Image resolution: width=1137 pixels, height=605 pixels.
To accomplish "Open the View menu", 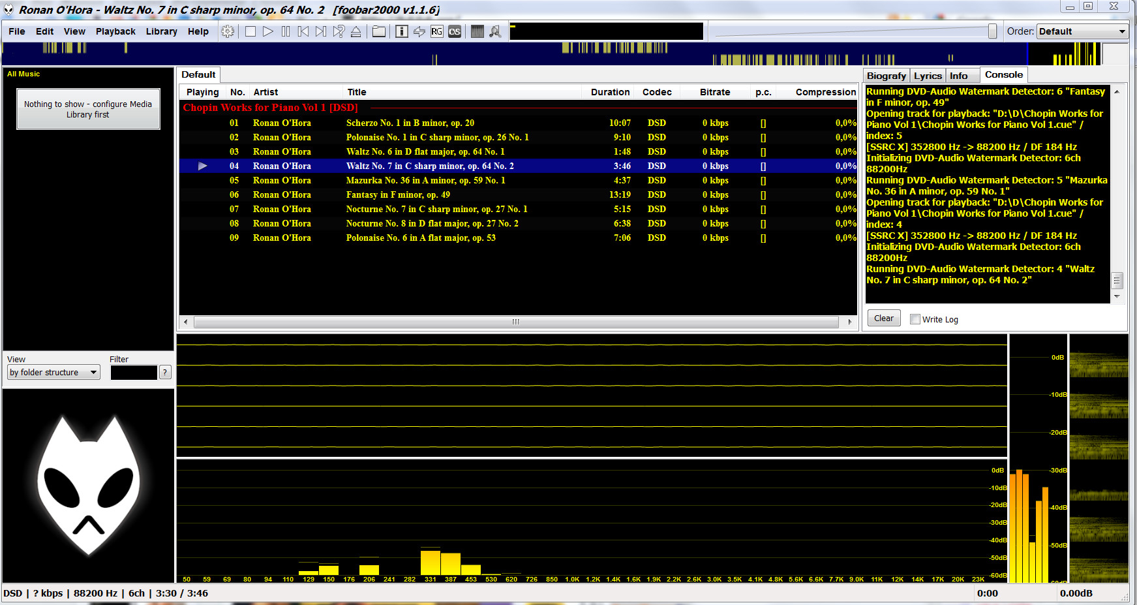I will point(74,31).
